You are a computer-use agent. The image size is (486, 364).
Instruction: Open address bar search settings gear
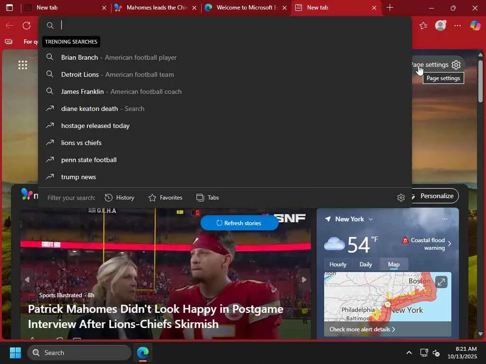click(x=401, y=198)
